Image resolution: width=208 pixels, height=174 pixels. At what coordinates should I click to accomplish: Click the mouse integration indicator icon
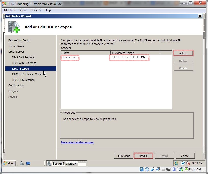pyautogui.click(x=181, y=169)
